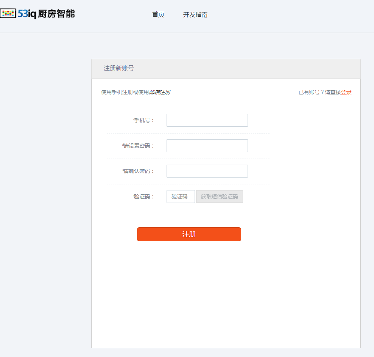This screenshot has width=374, height=357.
Task: Click the colorful 53iq logo icon
Action: point(8,14)
